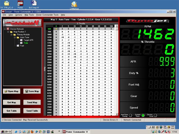Click Power Commander V taskbar button
179x134 pixels.
coord(76,132)
